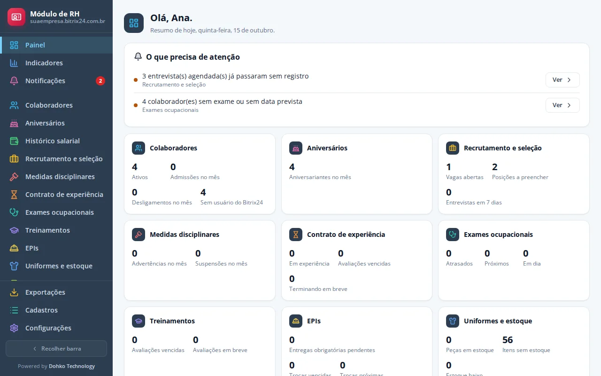
Task: Click the Treinamentos graduation cap icon in the sidebar
Action: (14, 230)
